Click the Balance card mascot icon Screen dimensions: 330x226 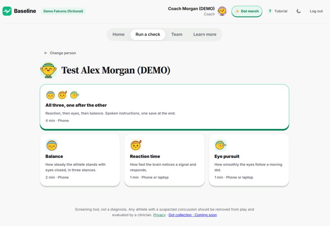pos(52,145)
